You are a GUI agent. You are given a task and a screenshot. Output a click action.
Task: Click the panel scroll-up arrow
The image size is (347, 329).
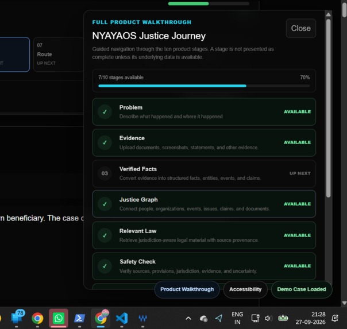[329, 14]
